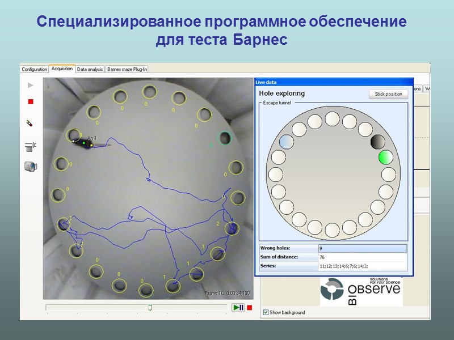
Task: Click the Wrong holes value field
Action: [363, 248]
